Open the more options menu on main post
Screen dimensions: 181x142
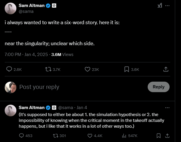tap(167, 6)
